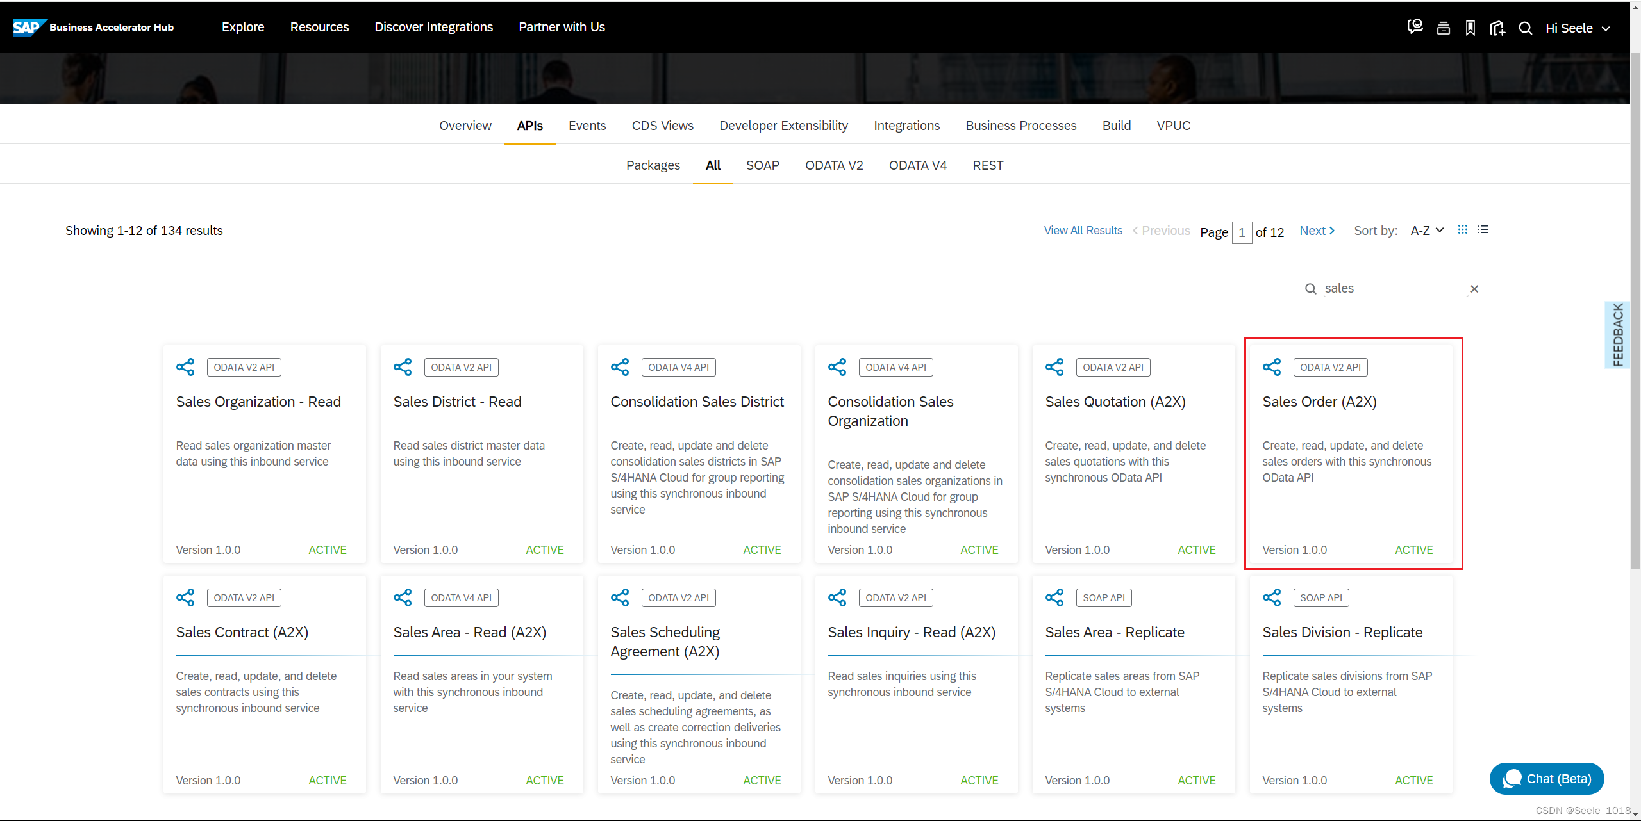Viewport: 1641px width, 821px height.
Task: Click the Previous page link
Action: coord(1162,231)
